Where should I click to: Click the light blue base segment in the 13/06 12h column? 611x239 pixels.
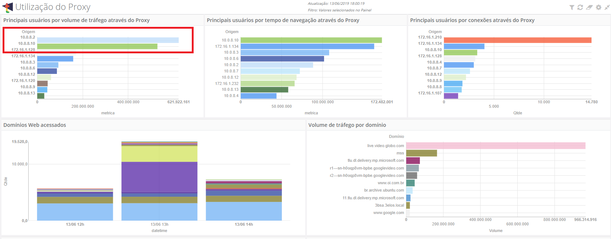click(x=75, y=212)
